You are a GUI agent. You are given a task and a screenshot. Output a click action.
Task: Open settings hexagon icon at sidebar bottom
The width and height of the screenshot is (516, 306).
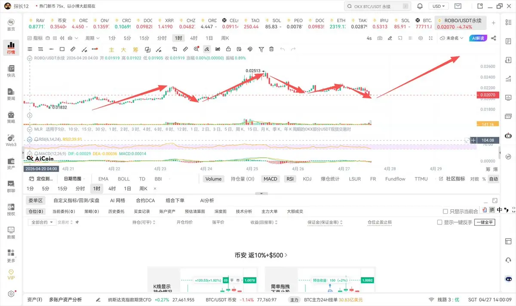click(11, 294)
